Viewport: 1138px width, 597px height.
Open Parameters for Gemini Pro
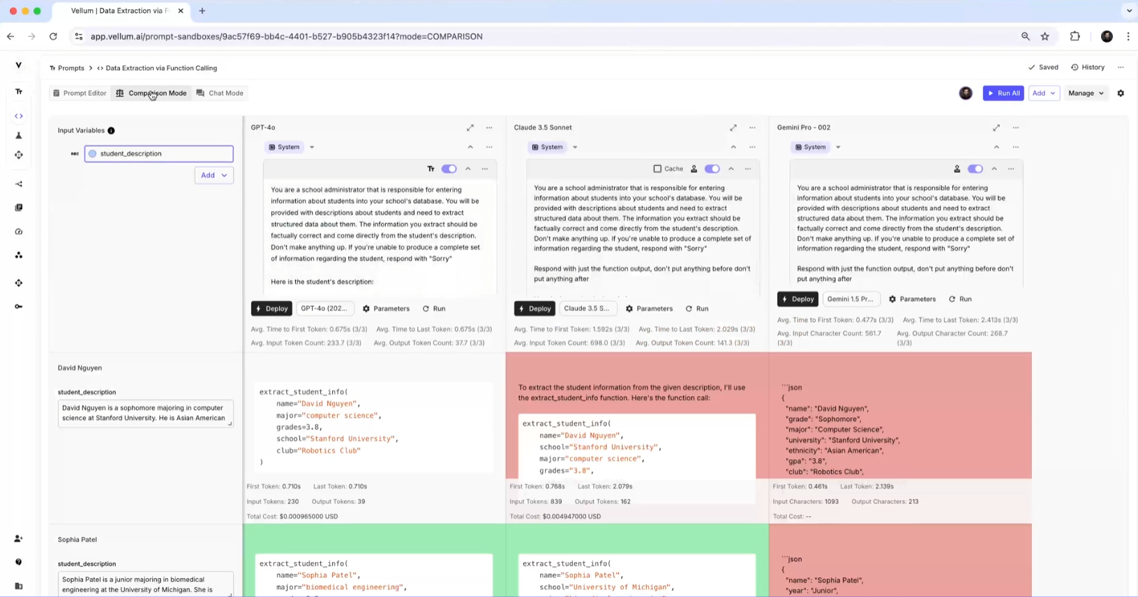(x=912, y=298)
